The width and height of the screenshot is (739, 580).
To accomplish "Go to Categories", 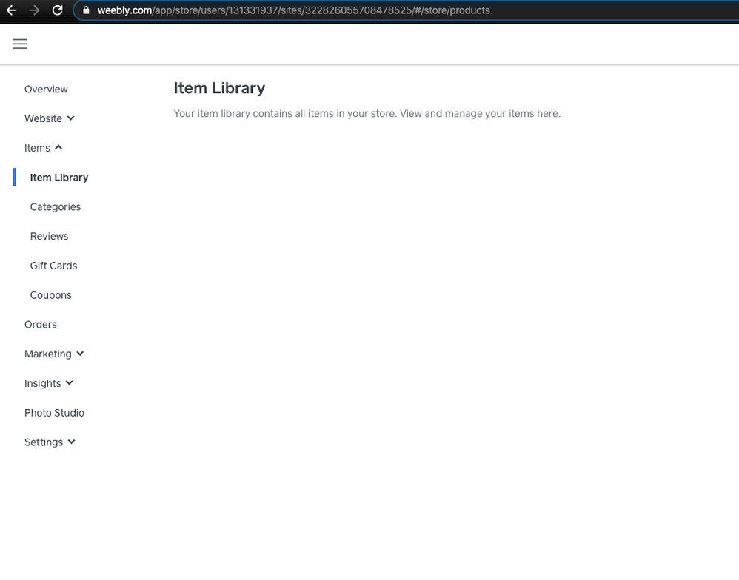I will pos(56,207).
